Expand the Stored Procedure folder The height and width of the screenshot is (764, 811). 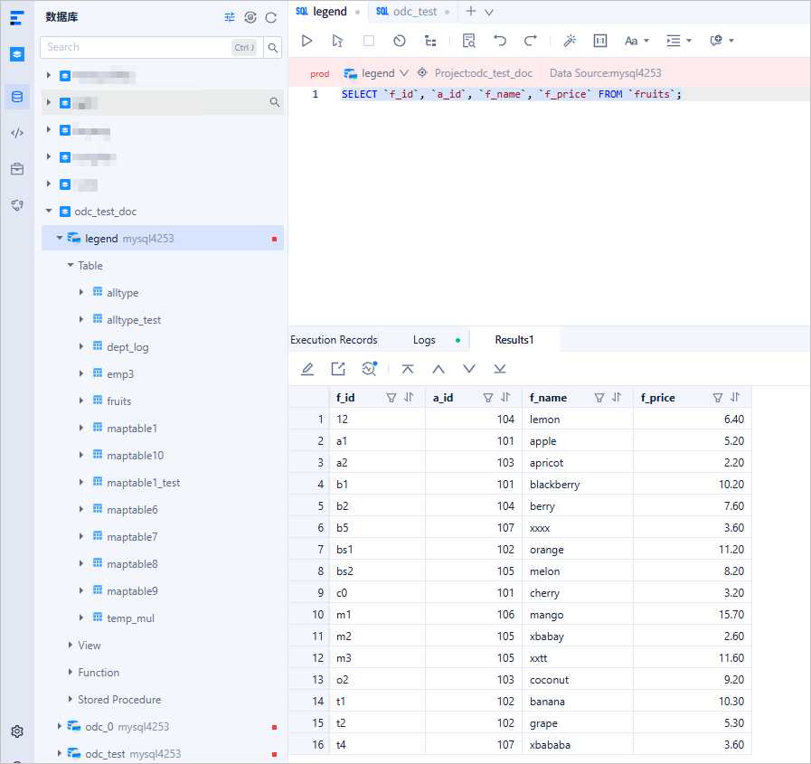point(71,700)
